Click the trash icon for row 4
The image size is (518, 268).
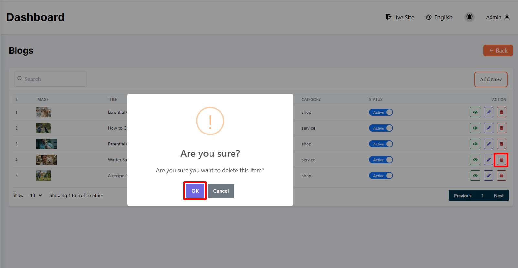[x=501, y=160]
